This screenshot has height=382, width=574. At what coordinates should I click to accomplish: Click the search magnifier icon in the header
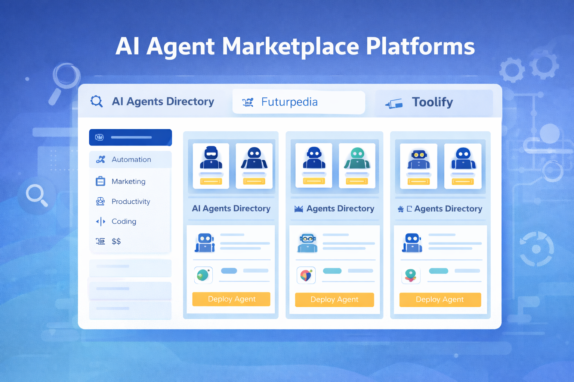point(97,101)
